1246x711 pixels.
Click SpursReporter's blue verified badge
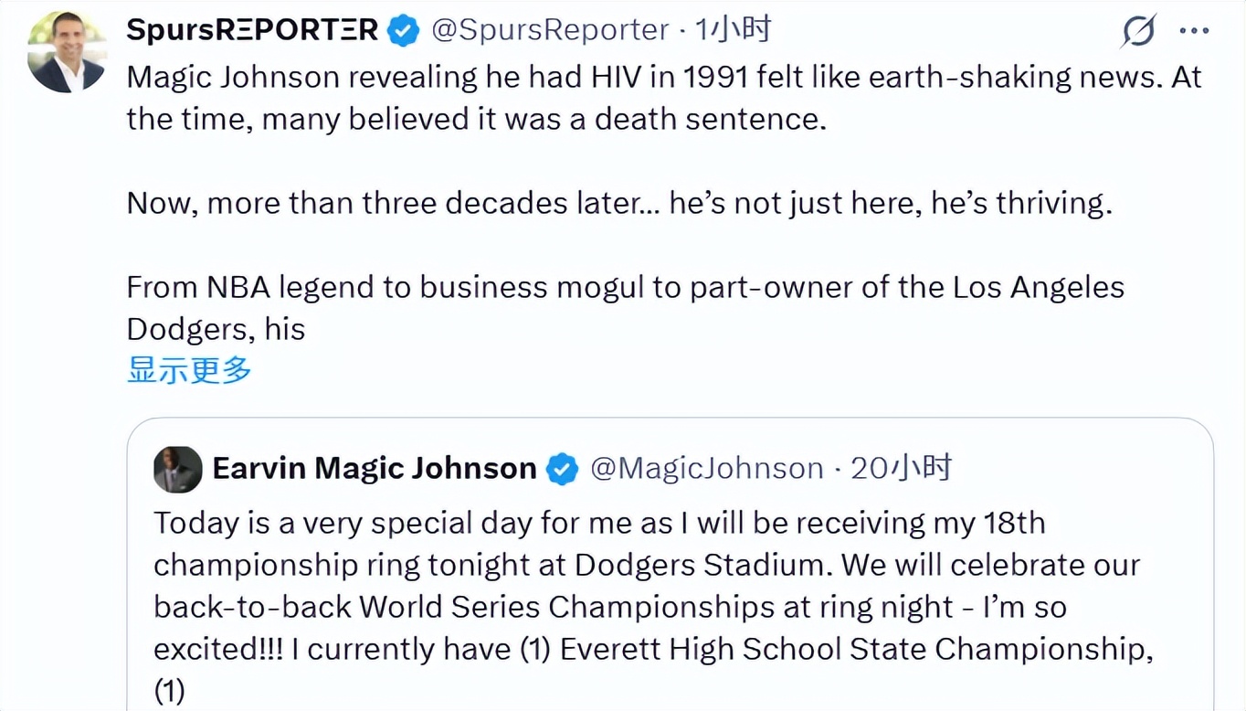[403, 31]
